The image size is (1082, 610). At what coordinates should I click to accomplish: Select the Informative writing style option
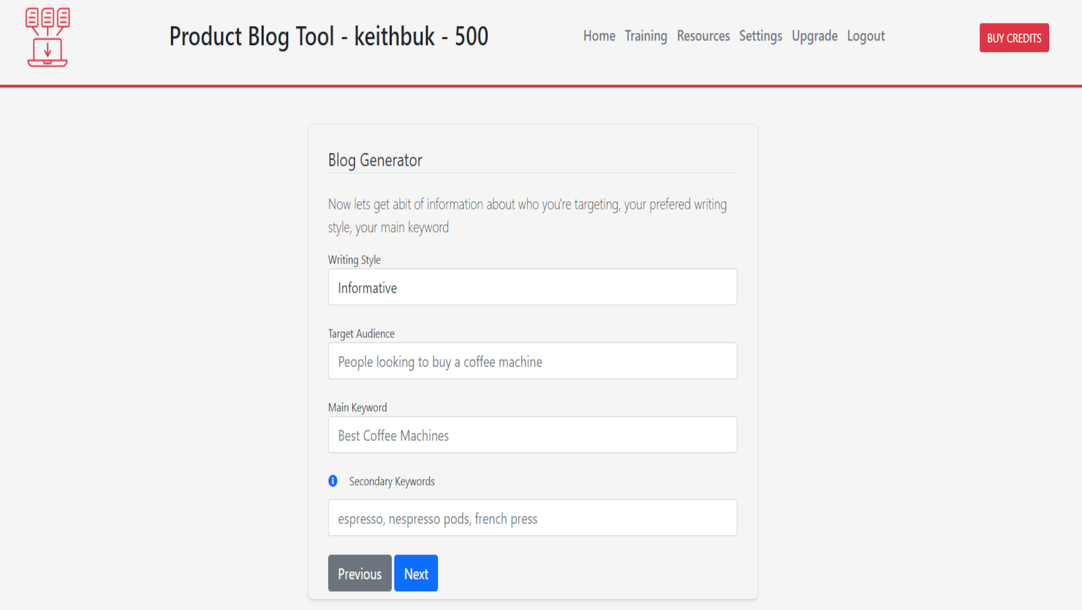[x=367, y=287]
